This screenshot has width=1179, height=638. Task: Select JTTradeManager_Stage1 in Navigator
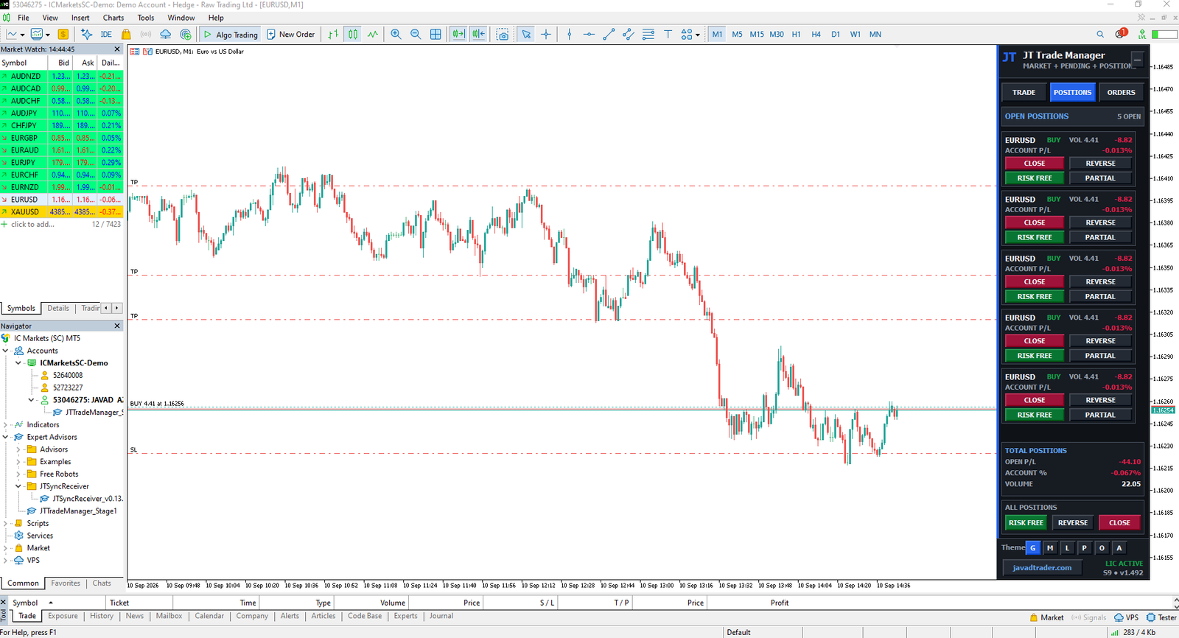[78, 511]
